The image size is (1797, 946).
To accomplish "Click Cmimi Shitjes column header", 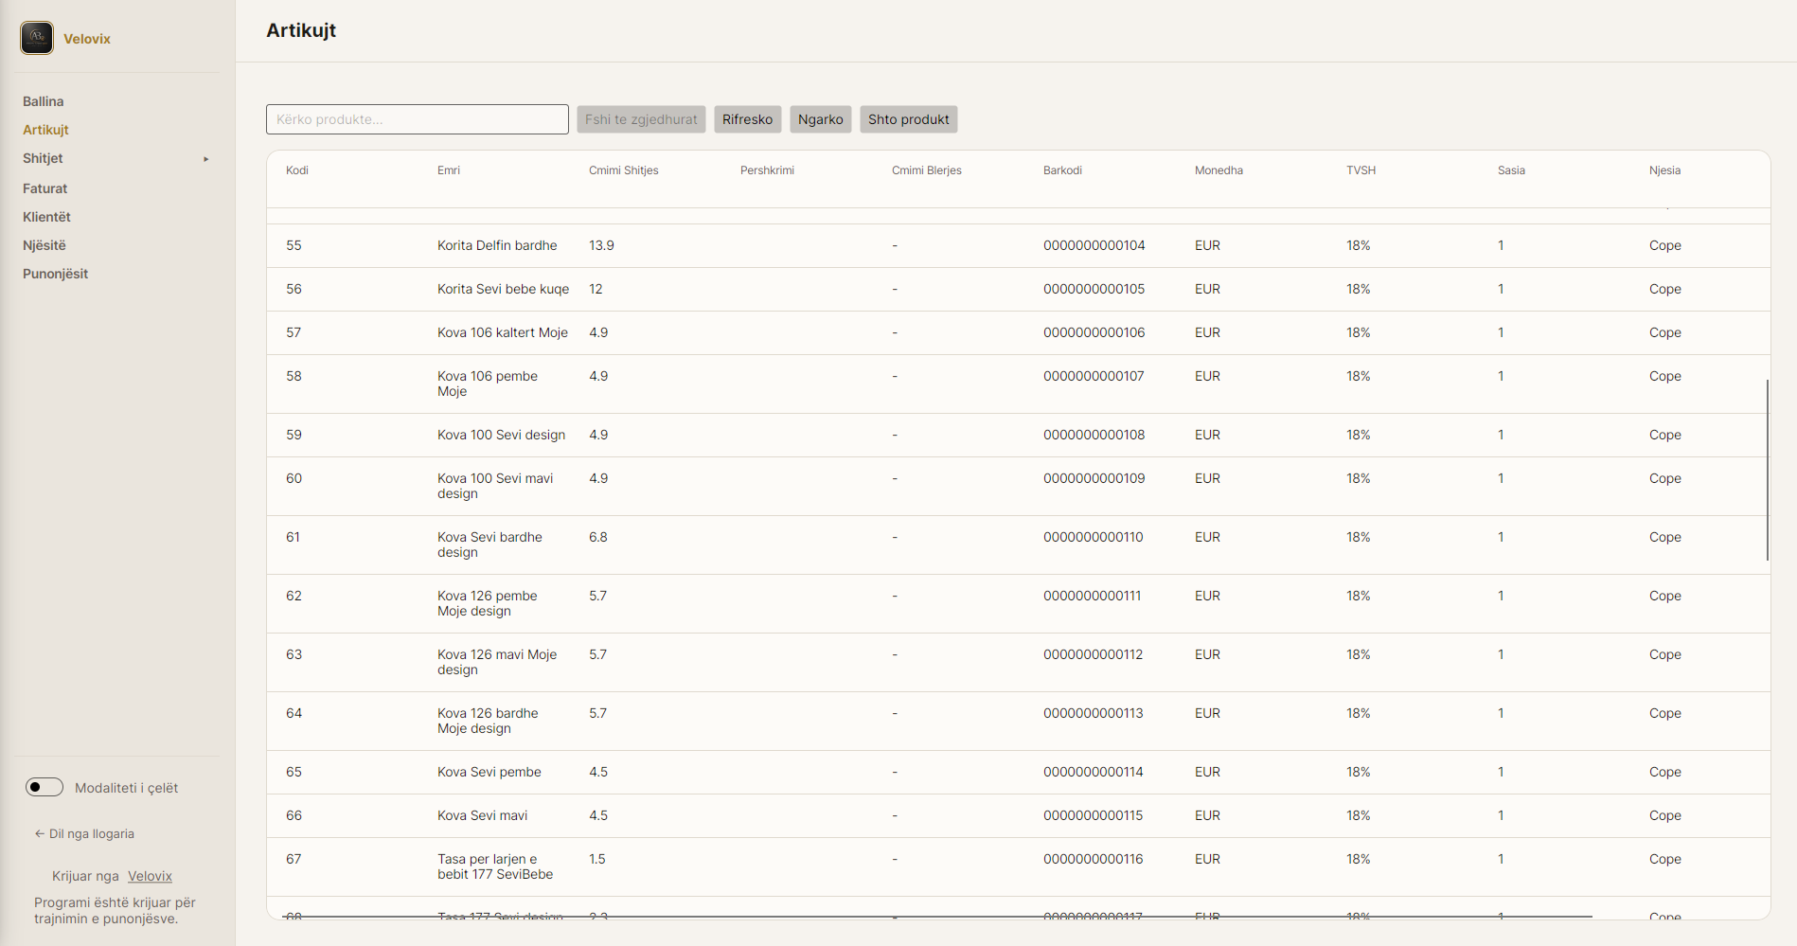I will coord(623,170).
